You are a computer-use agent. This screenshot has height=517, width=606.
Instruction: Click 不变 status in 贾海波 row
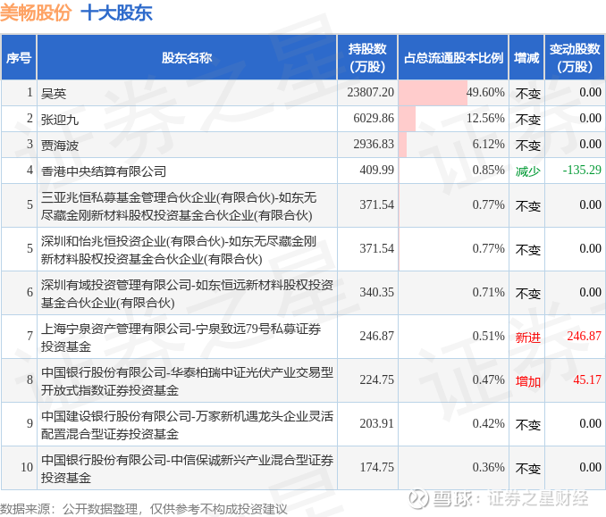pos(528,146)
